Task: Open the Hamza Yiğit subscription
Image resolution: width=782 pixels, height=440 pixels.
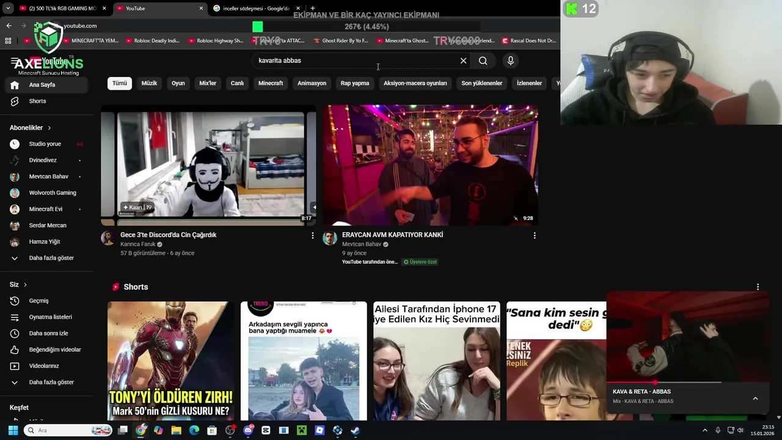Action: pos(46,241)
